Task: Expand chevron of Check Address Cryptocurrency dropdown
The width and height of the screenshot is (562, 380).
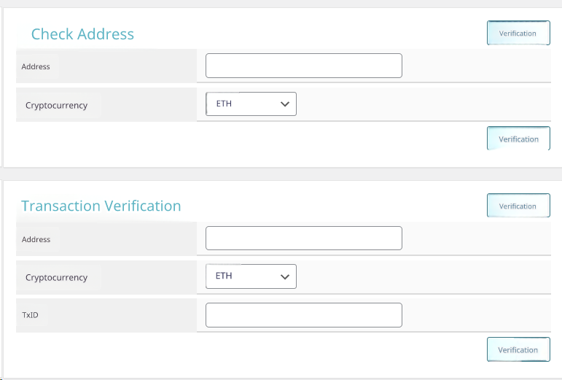Action: point(285,104)
